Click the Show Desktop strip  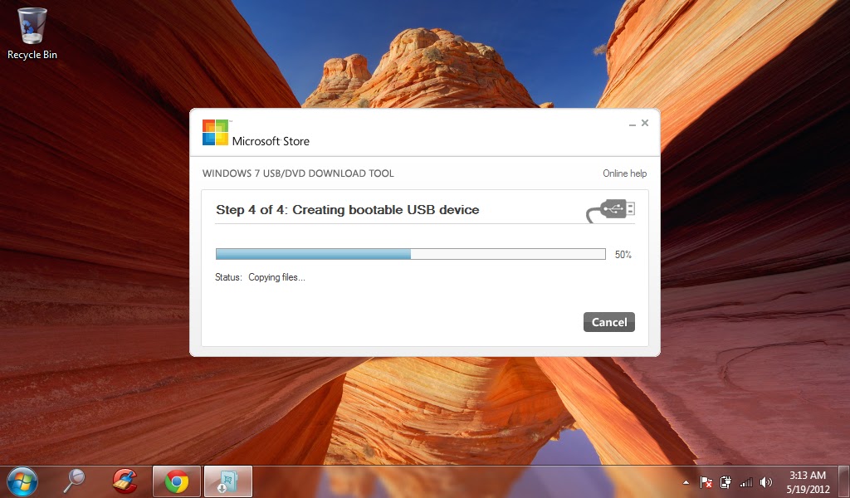(846, 481)
